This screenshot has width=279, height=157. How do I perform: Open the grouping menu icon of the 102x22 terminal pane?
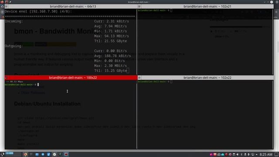click(x=139, y=78)
